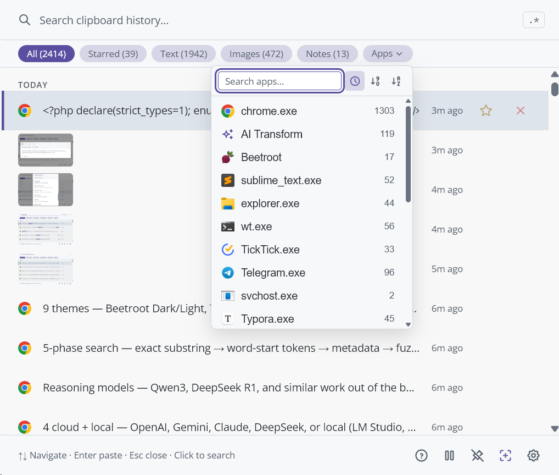Click the purple capture region icon
The image size is (559, 475).
pyautogui.click(x=505, y=455)
